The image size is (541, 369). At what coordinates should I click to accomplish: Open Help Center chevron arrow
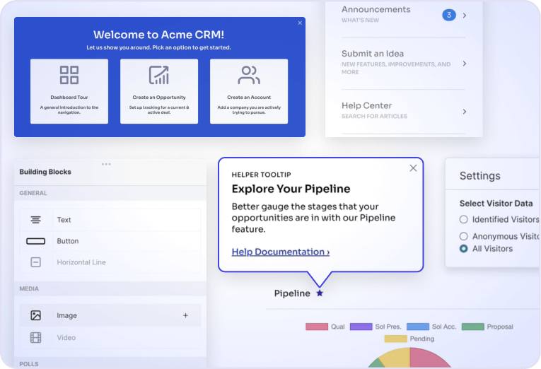click(x=465, y=112)
